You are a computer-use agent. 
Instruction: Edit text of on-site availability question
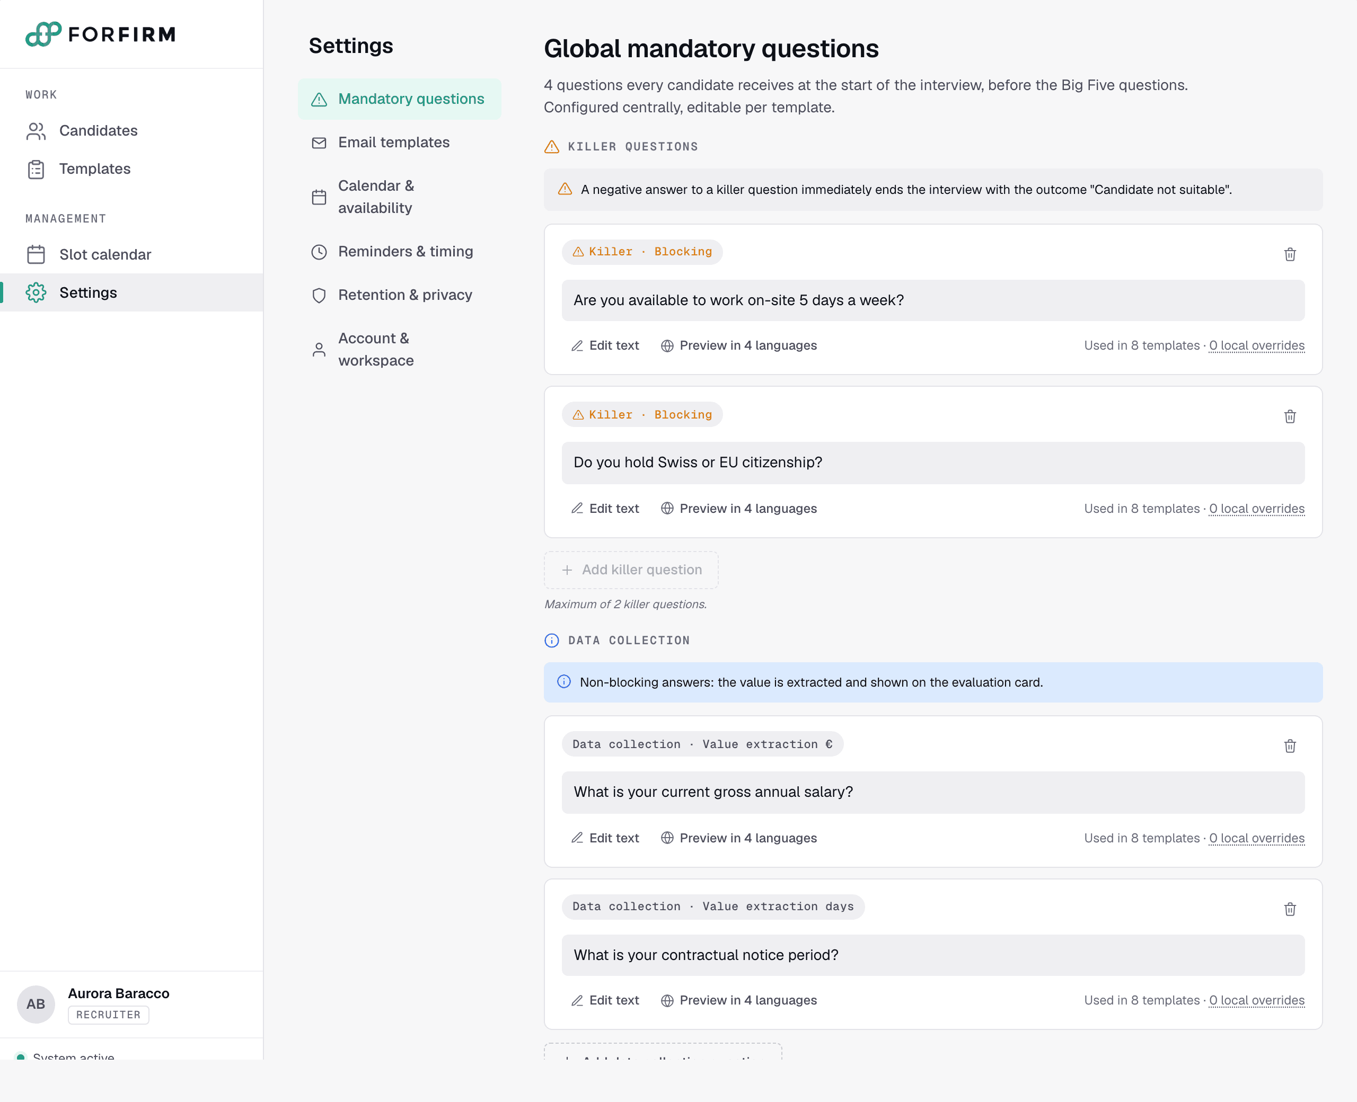point(605,346)
